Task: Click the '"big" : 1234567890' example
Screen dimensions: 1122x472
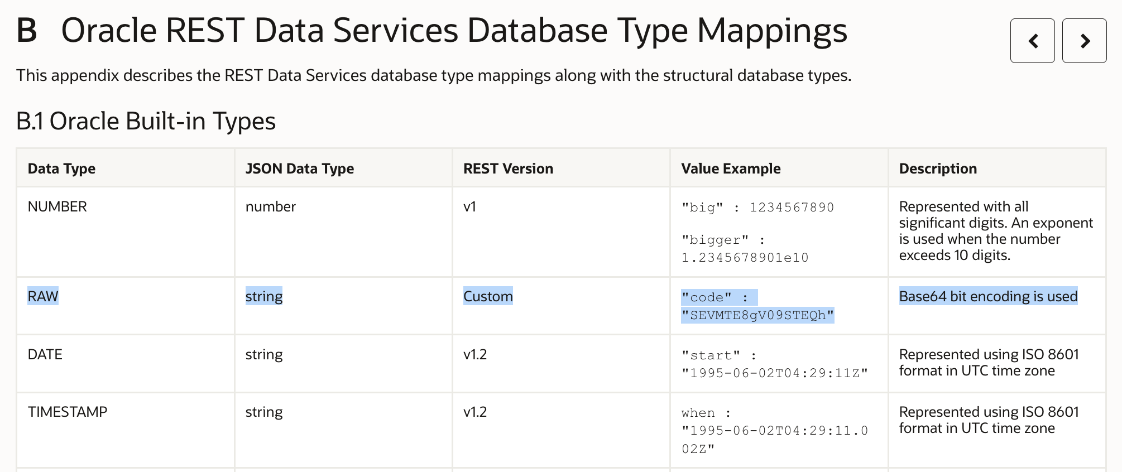Action: tap(757, 208)
